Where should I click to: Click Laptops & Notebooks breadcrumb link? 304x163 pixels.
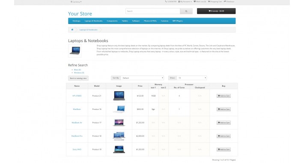[88, 30]
